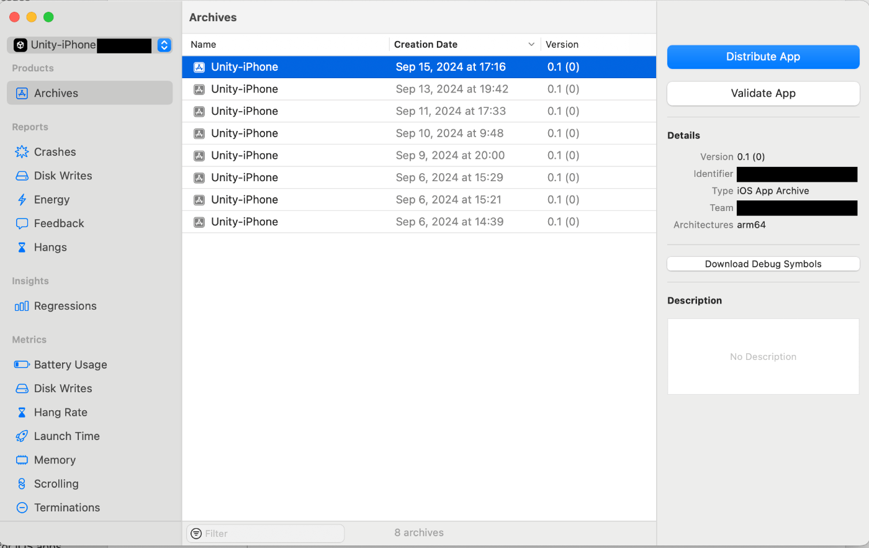Click the Disk Writes icon under Reports
The height and width of the screenshot is (548, 869).
click(x=22, y=176)
